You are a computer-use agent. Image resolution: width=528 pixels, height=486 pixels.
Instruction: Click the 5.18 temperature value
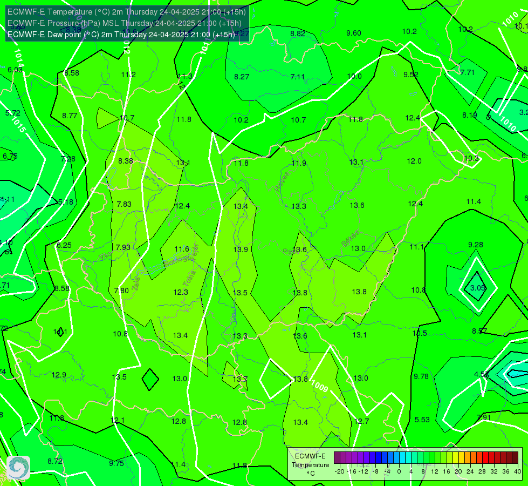[66, 202]
